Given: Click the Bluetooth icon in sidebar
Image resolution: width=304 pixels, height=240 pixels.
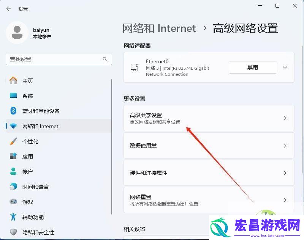Looking at the screenshot, I should [13, 111].
